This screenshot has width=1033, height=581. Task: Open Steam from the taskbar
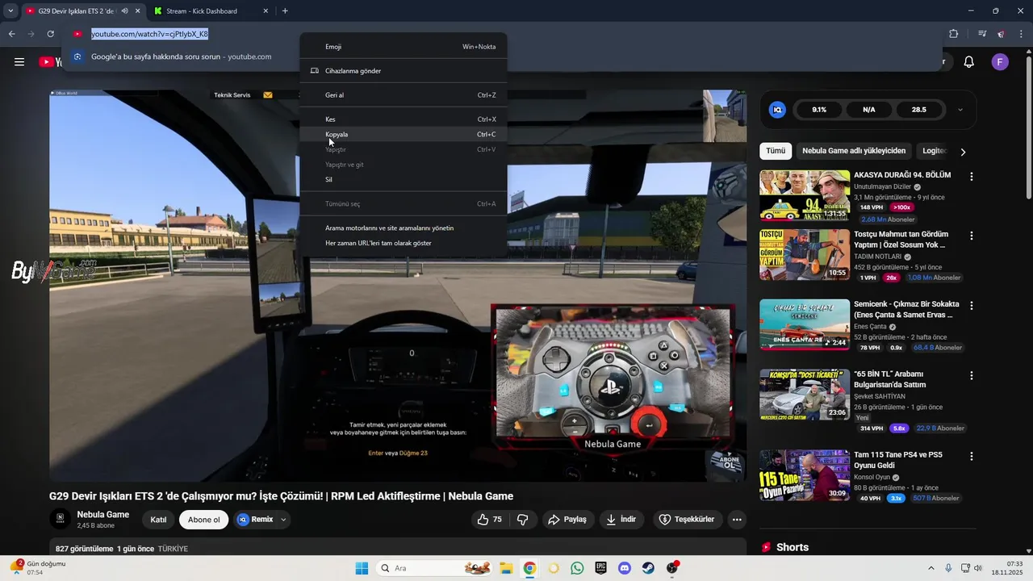pos(648,568)
